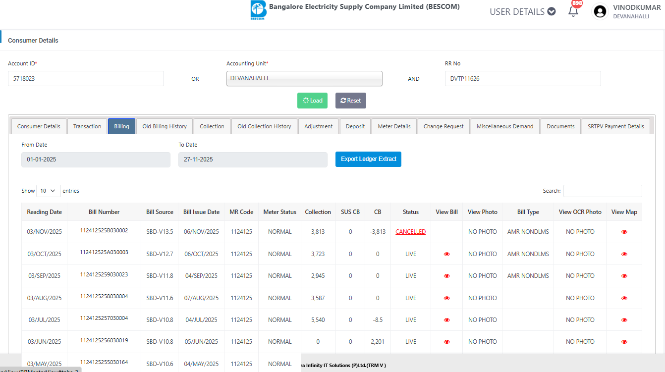Open the Accounting Unit combo box
Image resolution: width=665 pixels, height=372 pixels.
coord(304,78)
